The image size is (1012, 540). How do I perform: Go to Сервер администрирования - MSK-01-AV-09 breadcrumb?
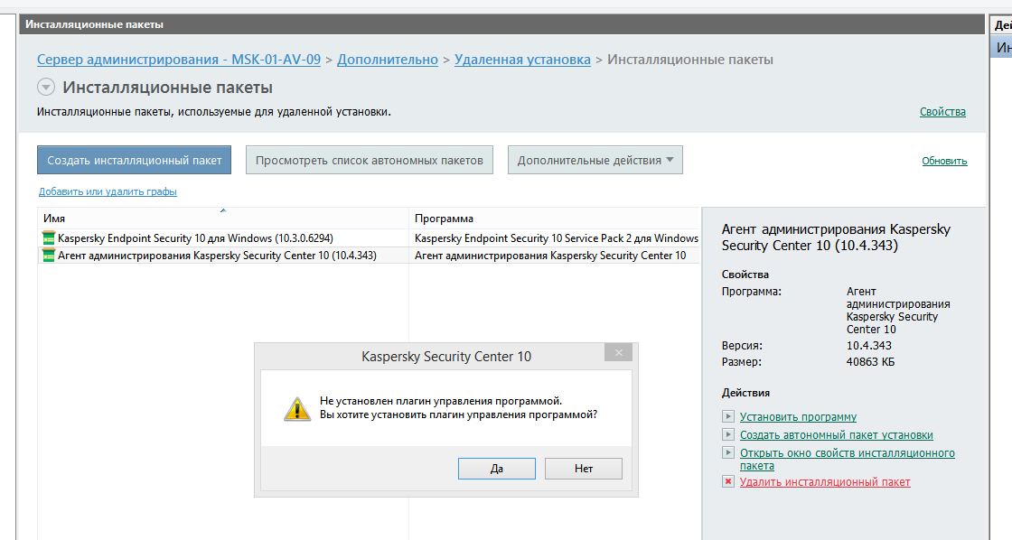click(x=179, y=60)
